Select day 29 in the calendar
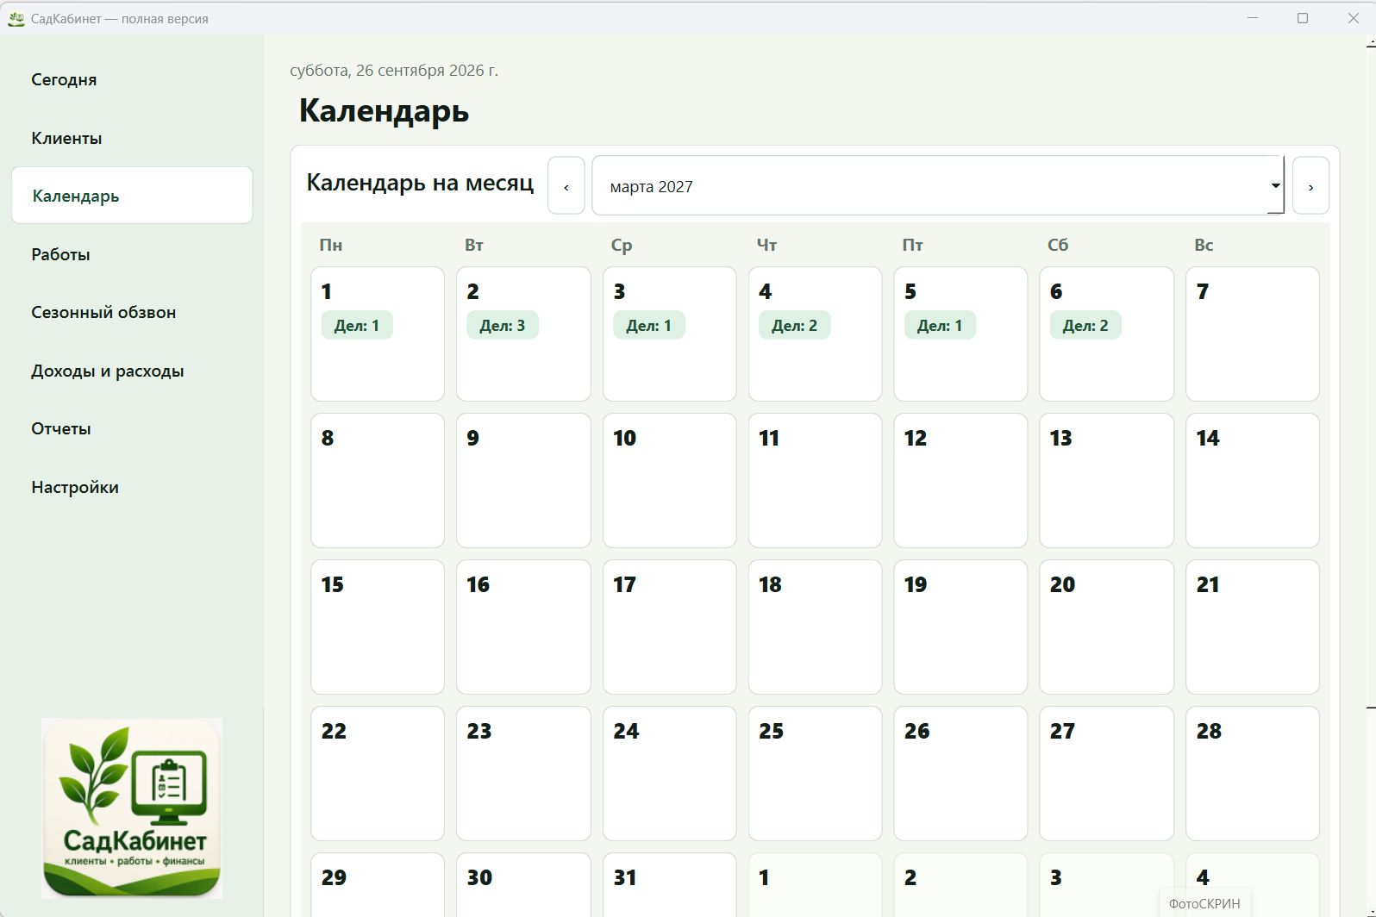The image size is (1376, 917). pyautogui.click(x=378, y=885)
